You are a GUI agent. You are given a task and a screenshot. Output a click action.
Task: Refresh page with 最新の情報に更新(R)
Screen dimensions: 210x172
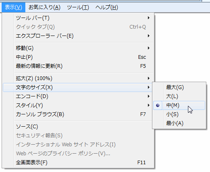tap(78, 66)
